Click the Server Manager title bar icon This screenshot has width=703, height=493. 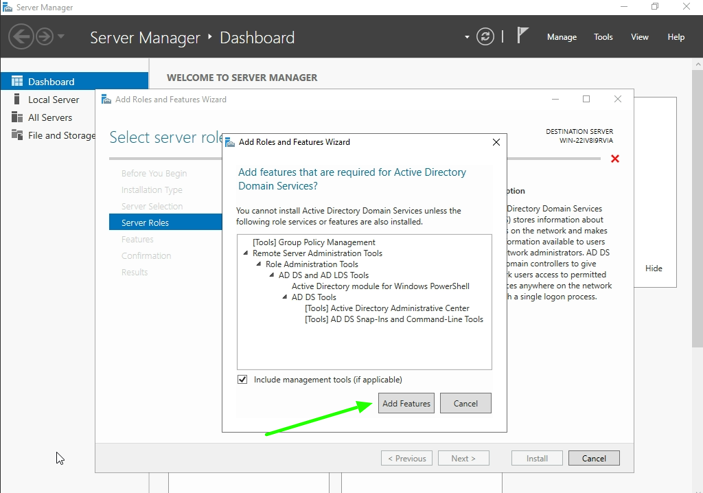pos(8,7)
